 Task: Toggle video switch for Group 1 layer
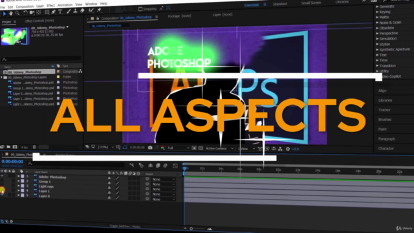pos(2,181)
